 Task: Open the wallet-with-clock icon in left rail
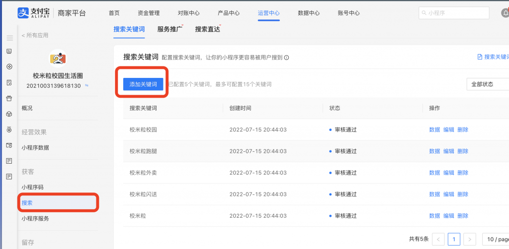9,145
